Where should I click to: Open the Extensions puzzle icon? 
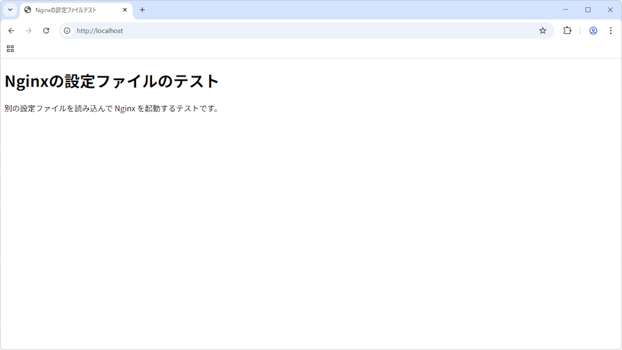(567, 31)
